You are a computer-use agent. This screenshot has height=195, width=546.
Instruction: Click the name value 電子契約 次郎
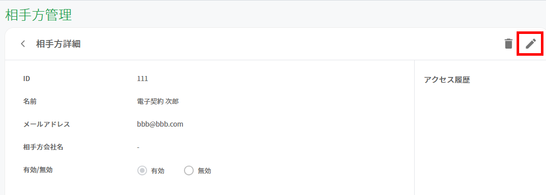point(158,101)
